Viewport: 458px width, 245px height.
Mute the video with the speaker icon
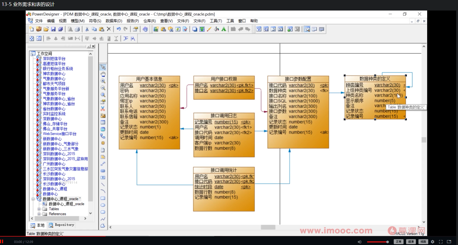359,242
